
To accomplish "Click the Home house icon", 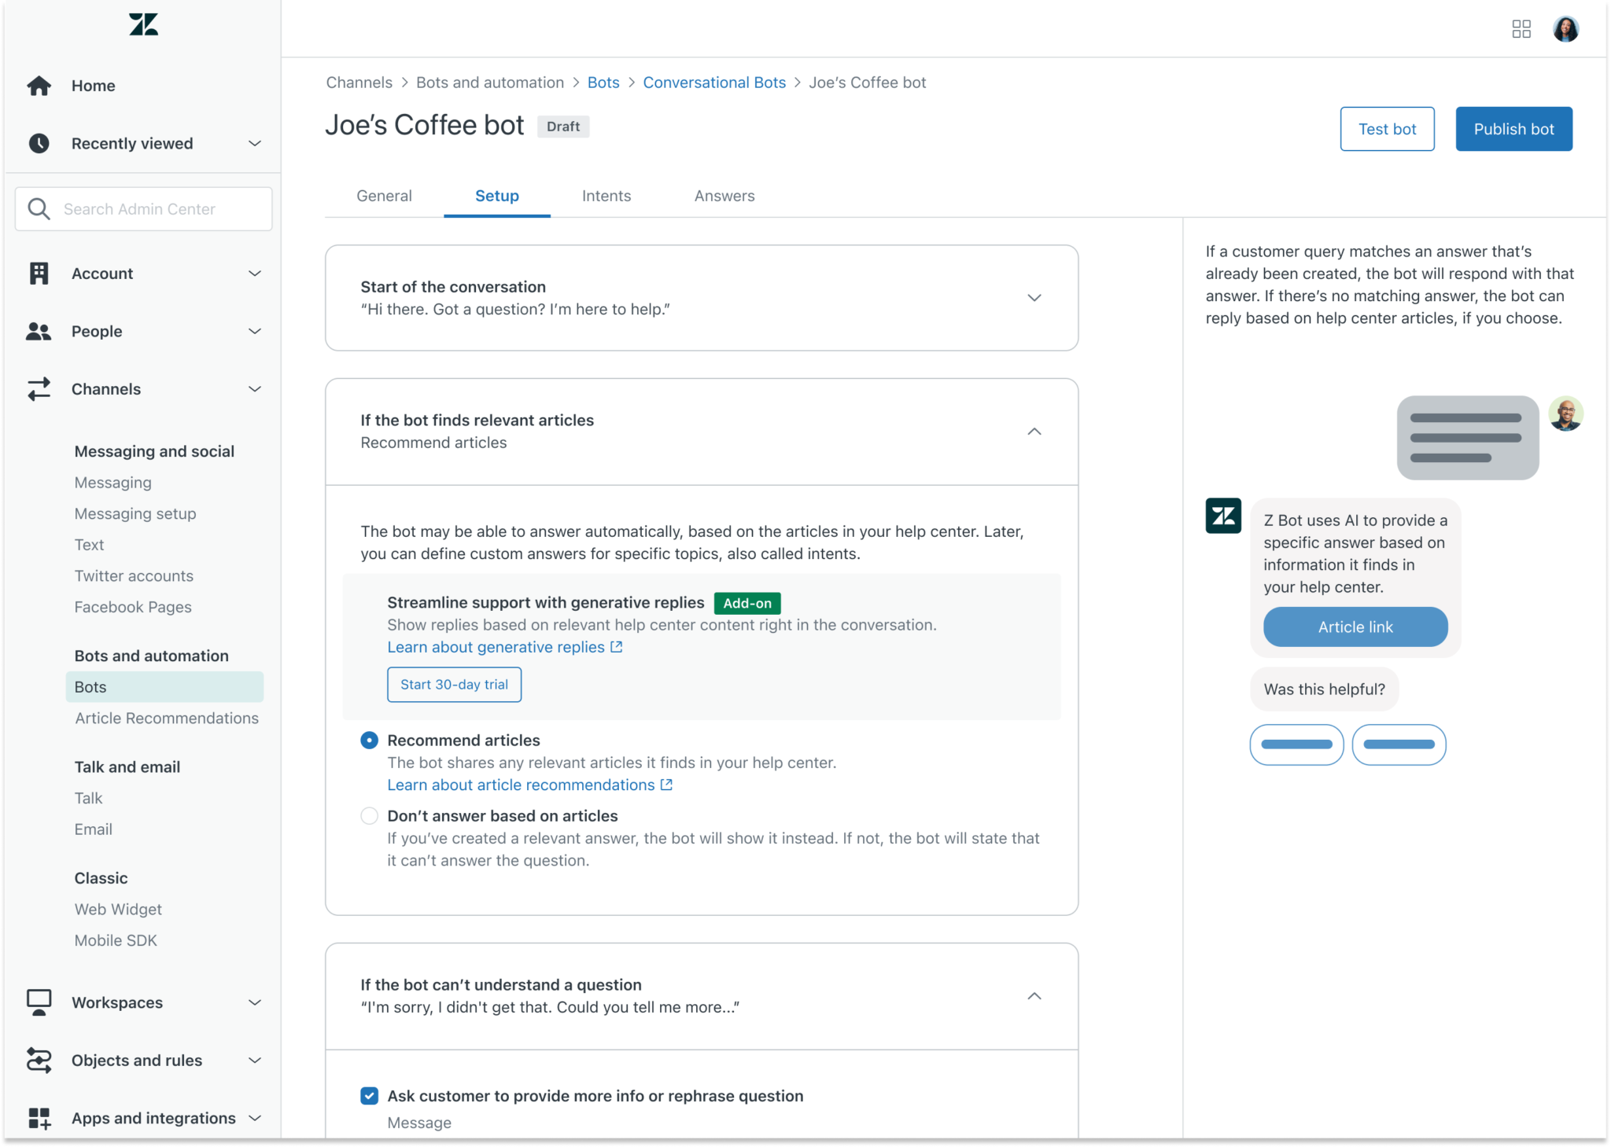I will (39, 86).
